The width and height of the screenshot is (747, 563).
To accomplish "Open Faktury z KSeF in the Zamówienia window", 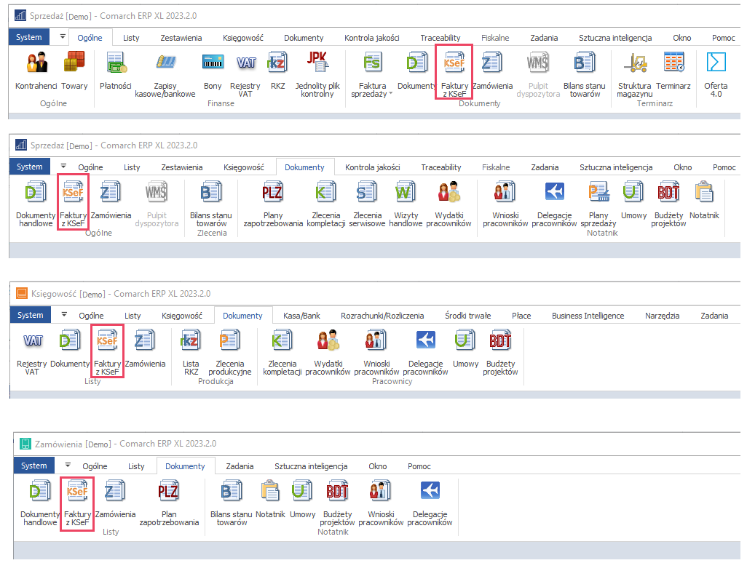I will (77, 504).
